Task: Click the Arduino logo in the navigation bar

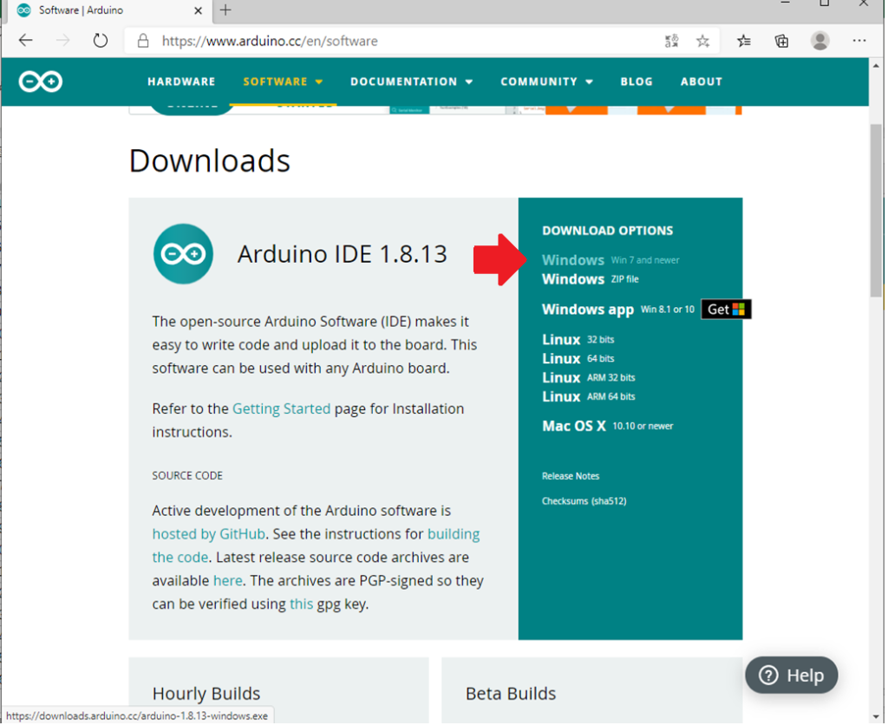Action: click(x=40, y=82)
